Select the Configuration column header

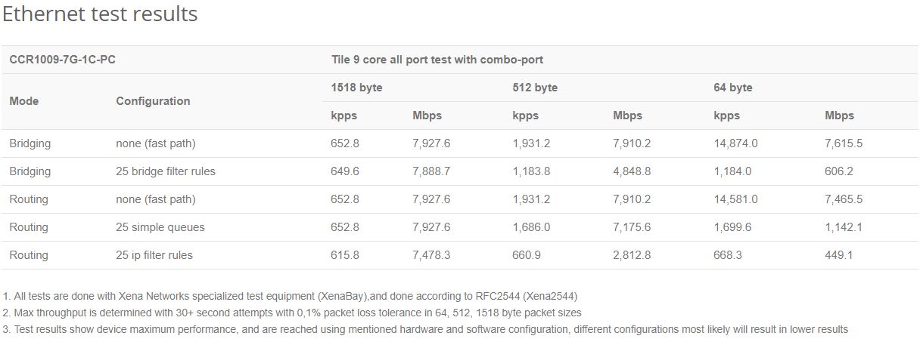coord(153,101)
